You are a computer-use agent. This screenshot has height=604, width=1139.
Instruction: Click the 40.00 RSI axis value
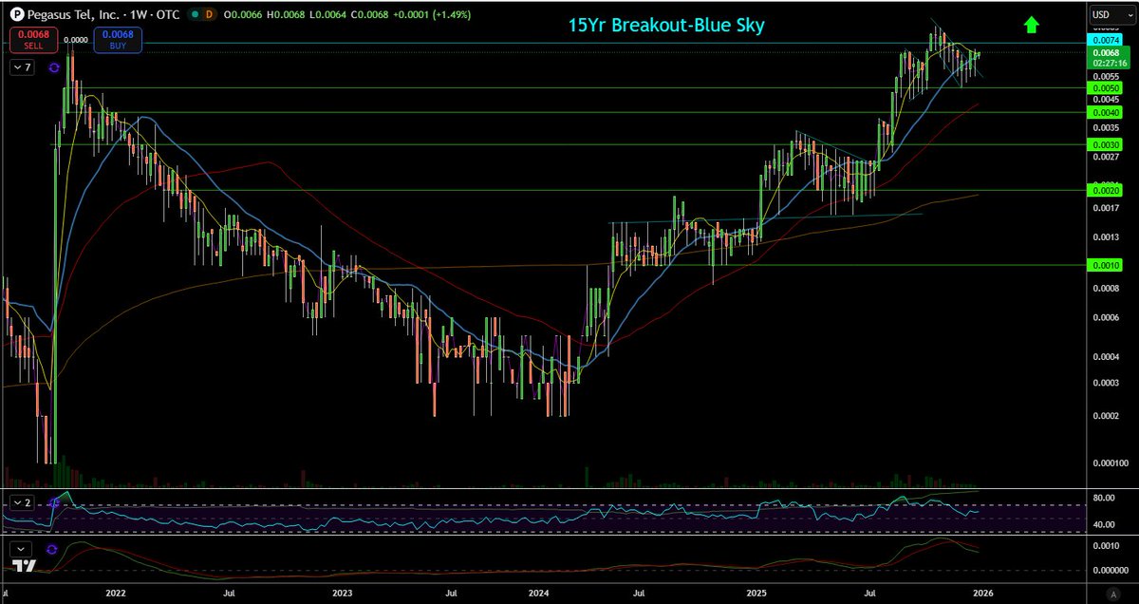pos(1103,524)
